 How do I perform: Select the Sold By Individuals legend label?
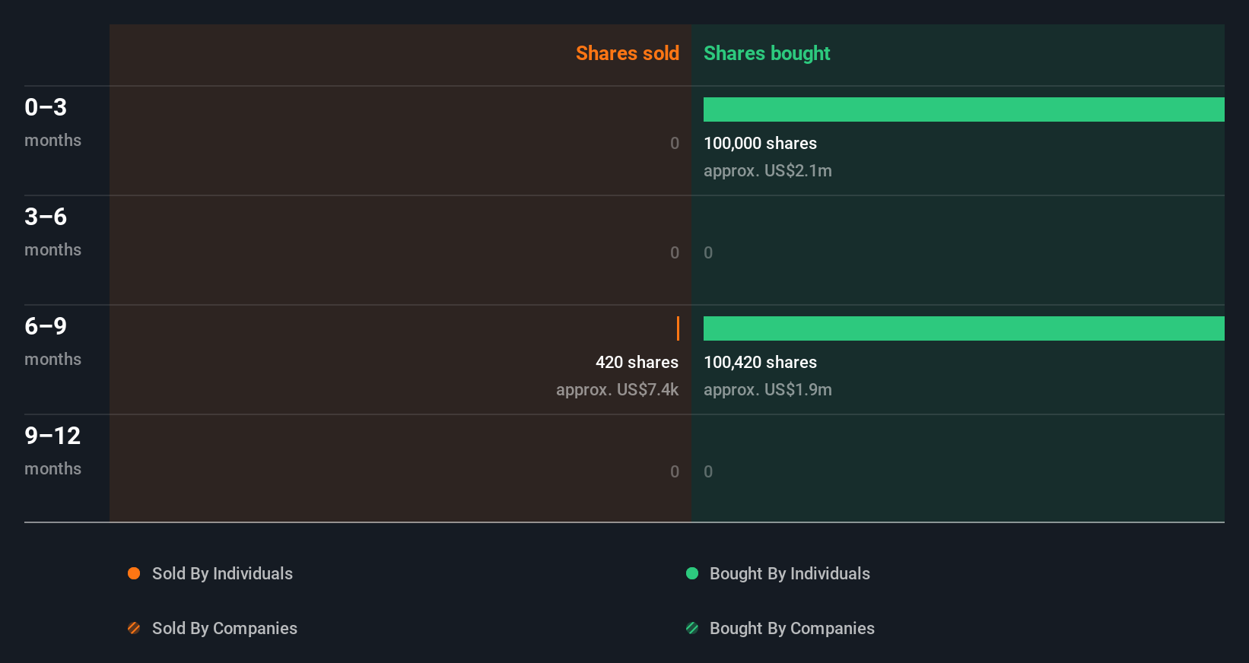click(222, 573)
